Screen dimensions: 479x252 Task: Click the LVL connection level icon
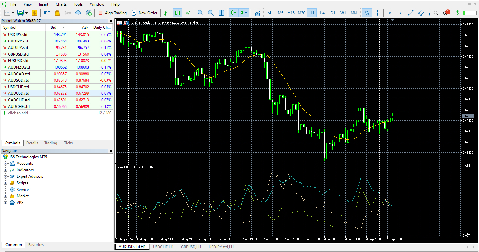point(457,13)
